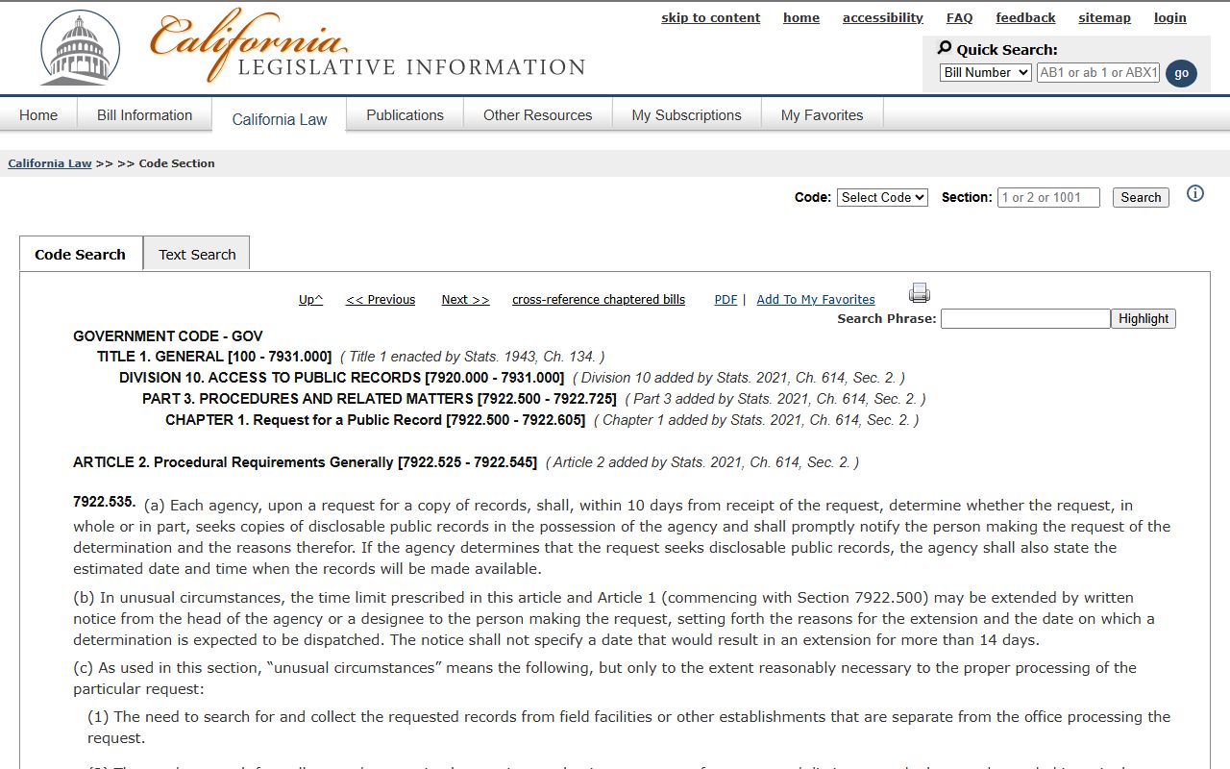Go to the Previous section
Viewport: 1230px width, 769px height.
click(381, 300)
